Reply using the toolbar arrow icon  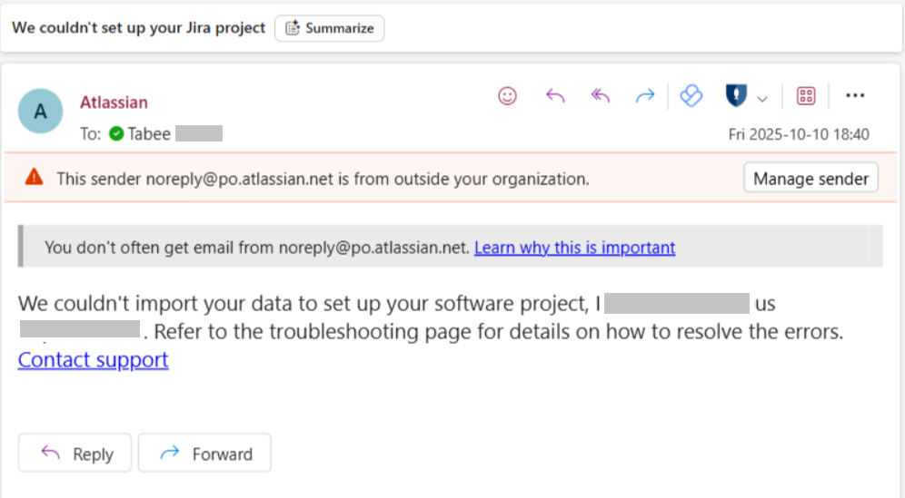[x=555, y=95]
